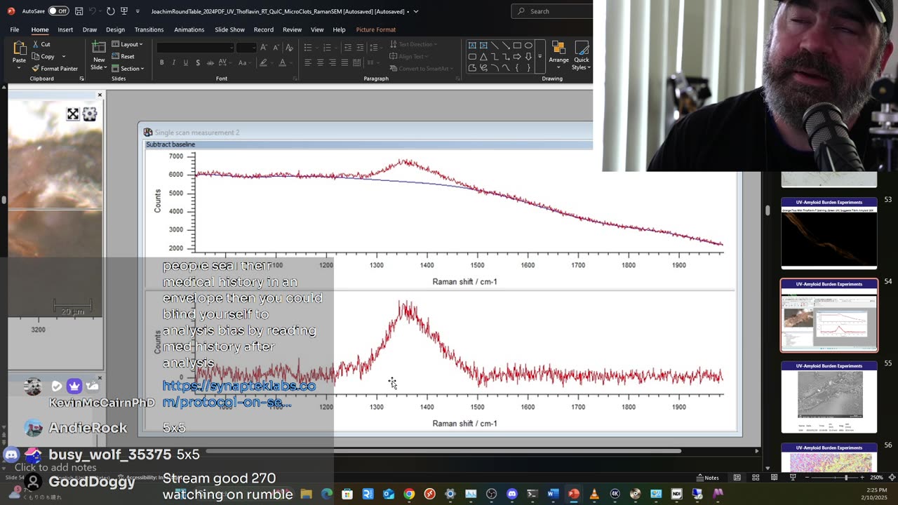Decrease the font size

point(275,47)
